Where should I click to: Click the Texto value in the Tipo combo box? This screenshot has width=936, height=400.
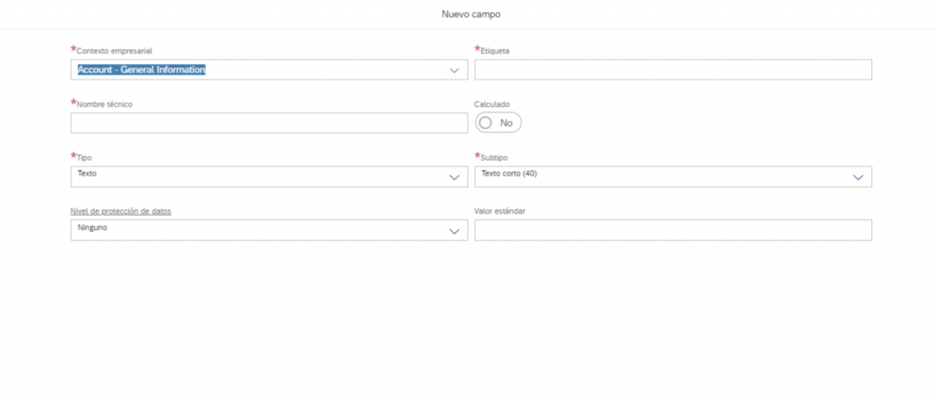pyautogui.click(x=87, y=174)
